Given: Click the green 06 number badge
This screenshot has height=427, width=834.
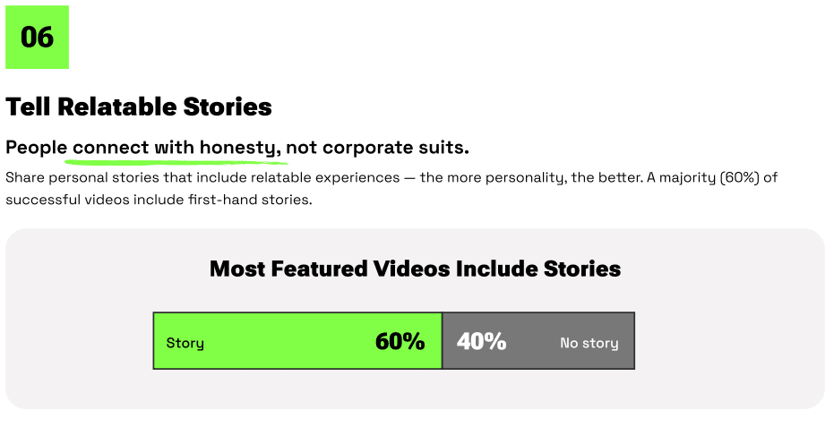Looking at the screenshot, I should tap(38, 38).
